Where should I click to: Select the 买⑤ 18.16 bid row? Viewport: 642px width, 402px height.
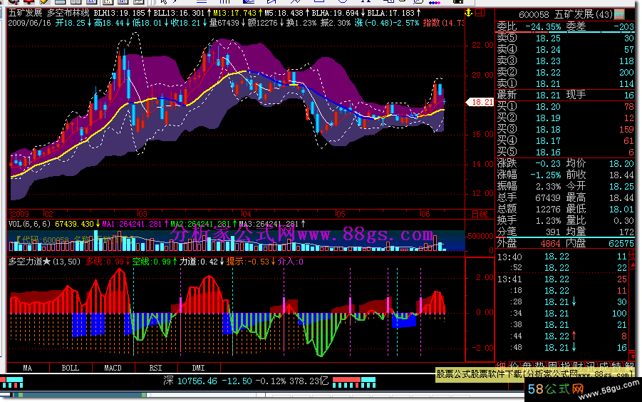[x=565, y=152]
